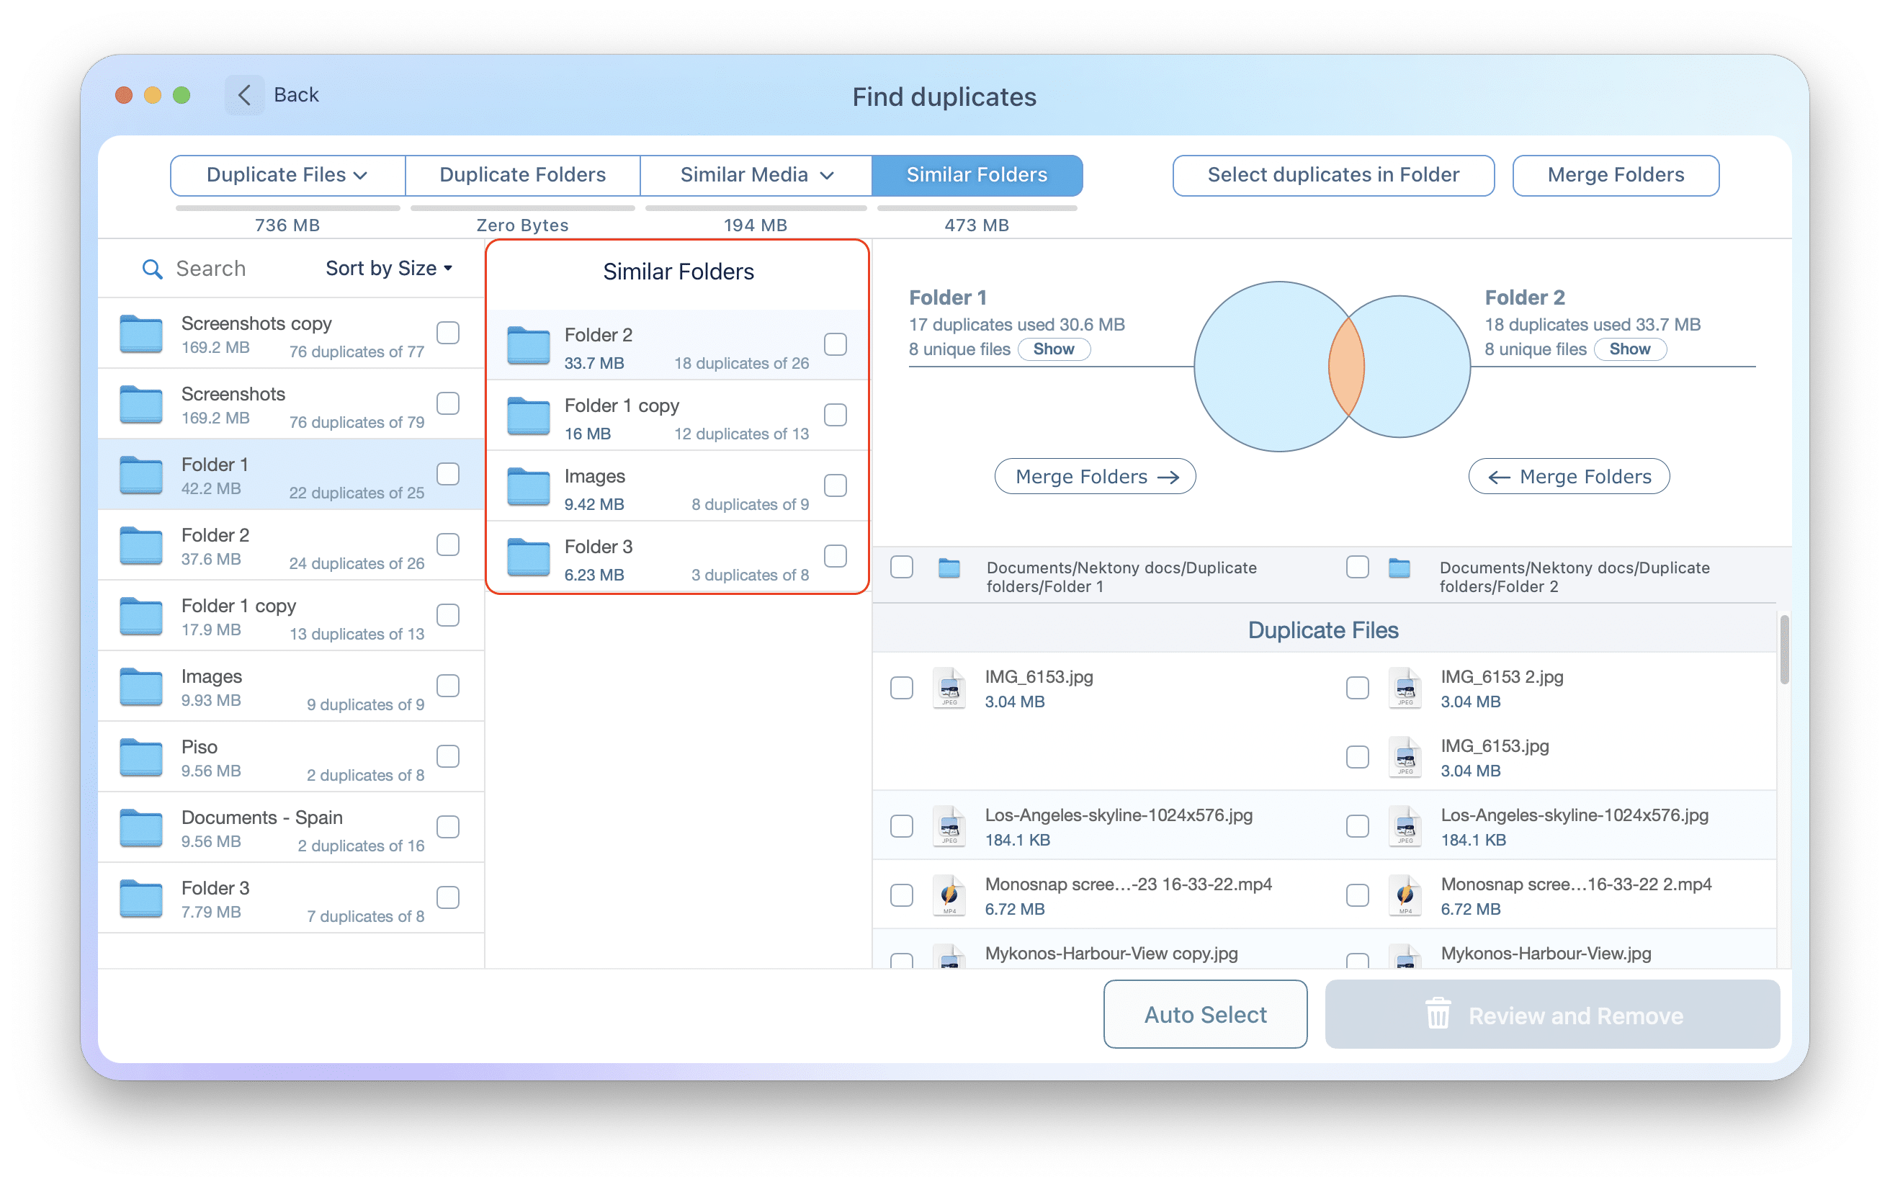Click JPEG icon of Los-Angeles-skyline in Folder 1 column
This screenshot has height=1187, width=1890.
[949, 826]
